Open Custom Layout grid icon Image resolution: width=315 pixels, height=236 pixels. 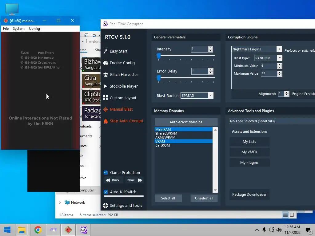tap(106, 98)
